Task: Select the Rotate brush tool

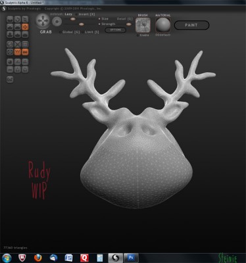Action: (18, 19)
